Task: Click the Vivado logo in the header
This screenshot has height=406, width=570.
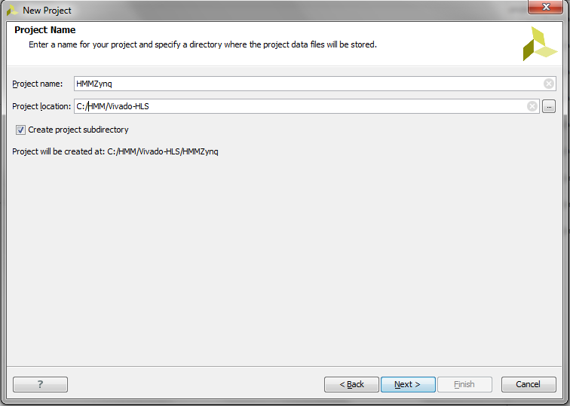Action: (540, 44)
